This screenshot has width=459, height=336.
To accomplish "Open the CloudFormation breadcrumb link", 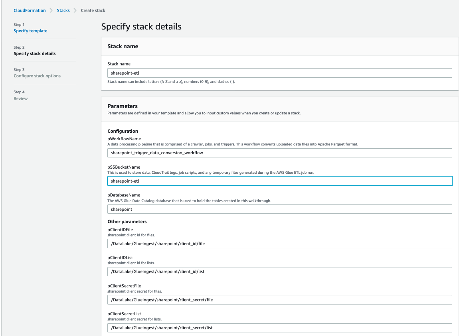I will [30, 10].
